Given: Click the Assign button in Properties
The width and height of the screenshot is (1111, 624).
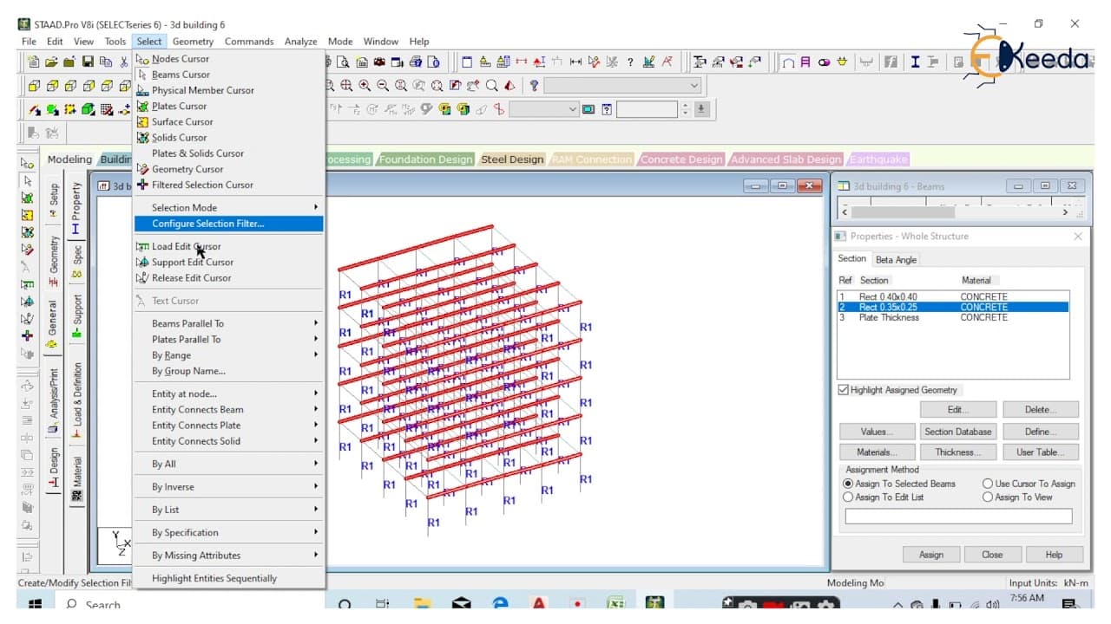Looking at the screenshot, I should tap(931, 555).
